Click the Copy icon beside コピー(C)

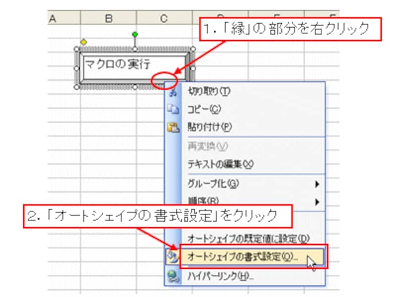173,109
